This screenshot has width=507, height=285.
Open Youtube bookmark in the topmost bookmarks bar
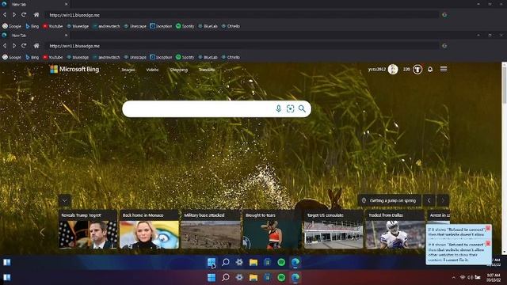point(53,26)
